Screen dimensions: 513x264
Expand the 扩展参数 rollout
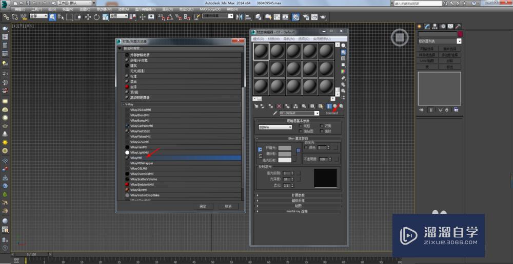298,195
